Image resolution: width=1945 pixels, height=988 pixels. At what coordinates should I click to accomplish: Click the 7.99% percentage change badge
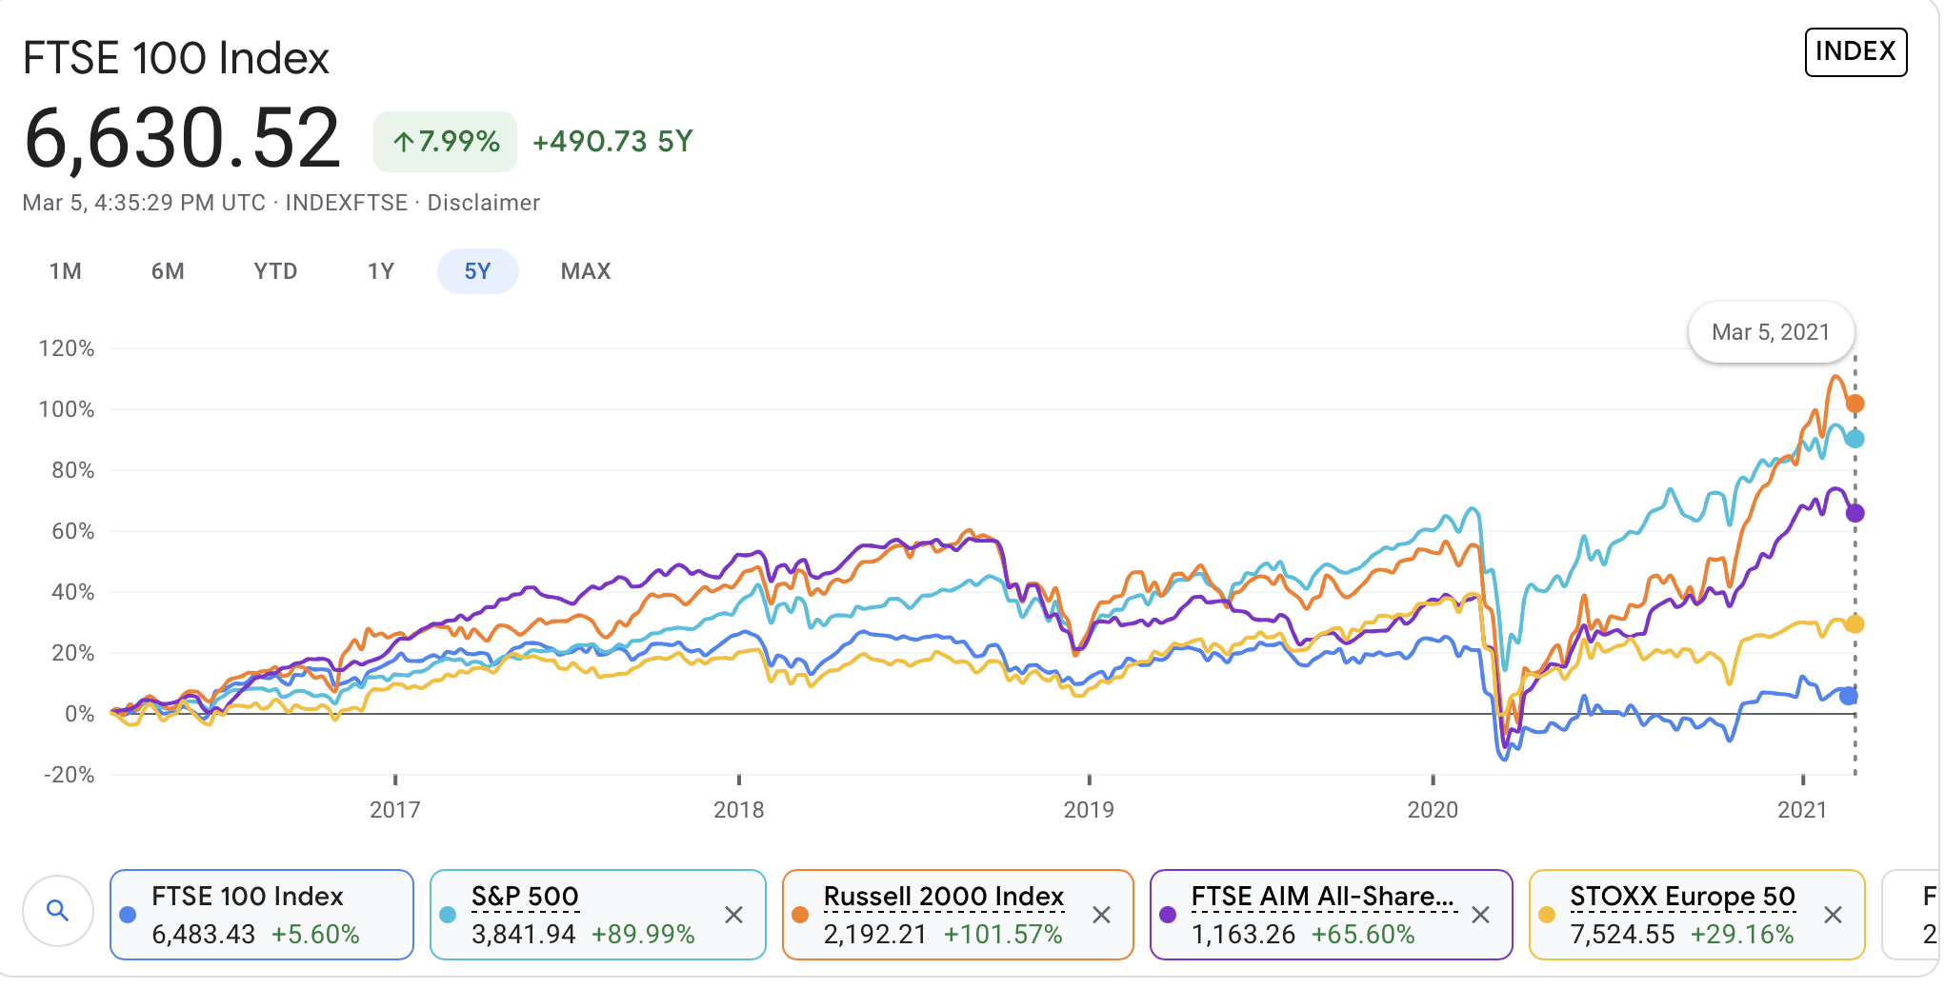445,142
